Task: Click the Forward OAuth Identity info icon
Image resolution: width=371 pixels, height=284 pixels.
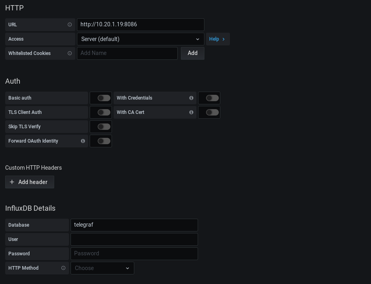Action: pos(83,141)
